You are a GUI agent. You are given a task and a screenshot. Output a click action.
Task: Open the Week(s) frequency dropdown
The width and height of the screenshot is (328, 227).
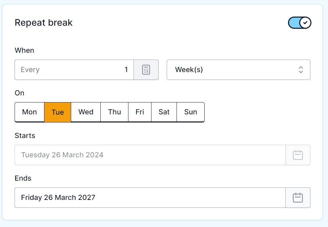click(x=238, y=70)
